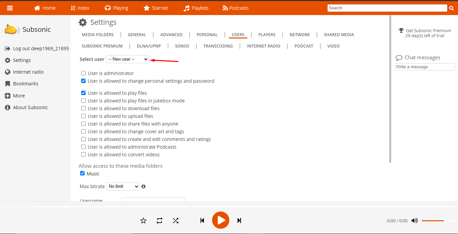This screenshot has width=458, height=234.
Task: Enable the User is administrator checkbox
Action: click(83, 73)
